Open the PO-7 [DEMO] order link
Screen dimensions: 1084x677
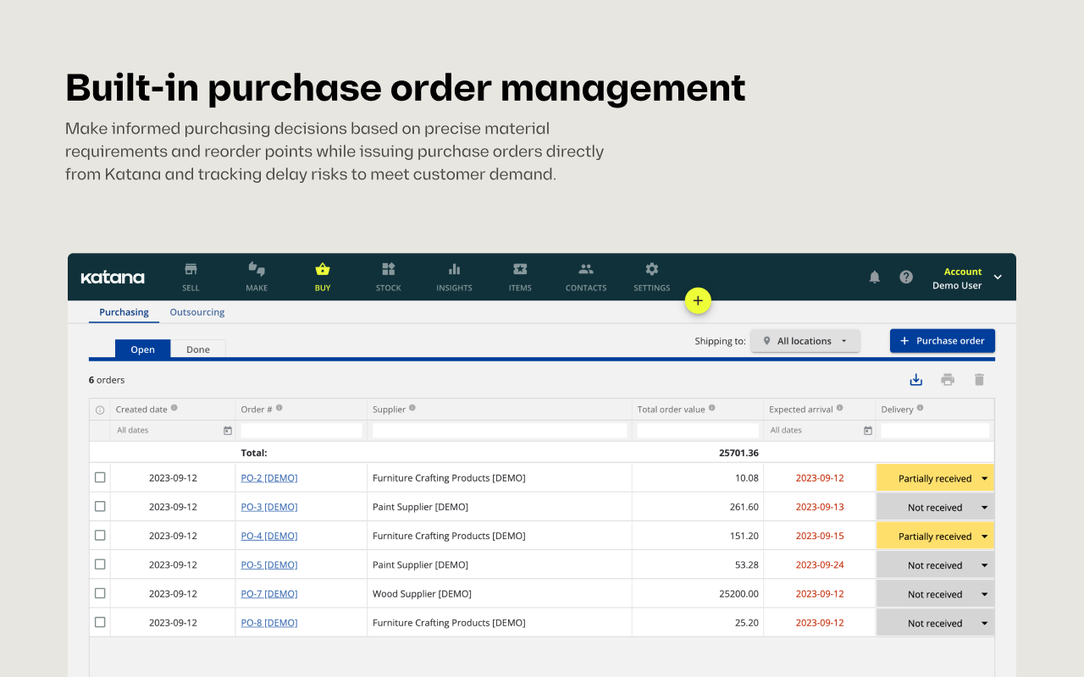269,594
